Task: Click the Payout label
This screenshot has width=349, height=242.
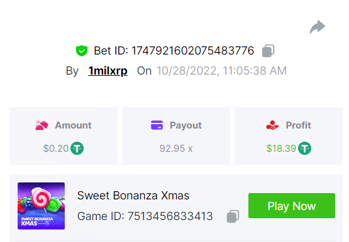Action: click(186, 125)
